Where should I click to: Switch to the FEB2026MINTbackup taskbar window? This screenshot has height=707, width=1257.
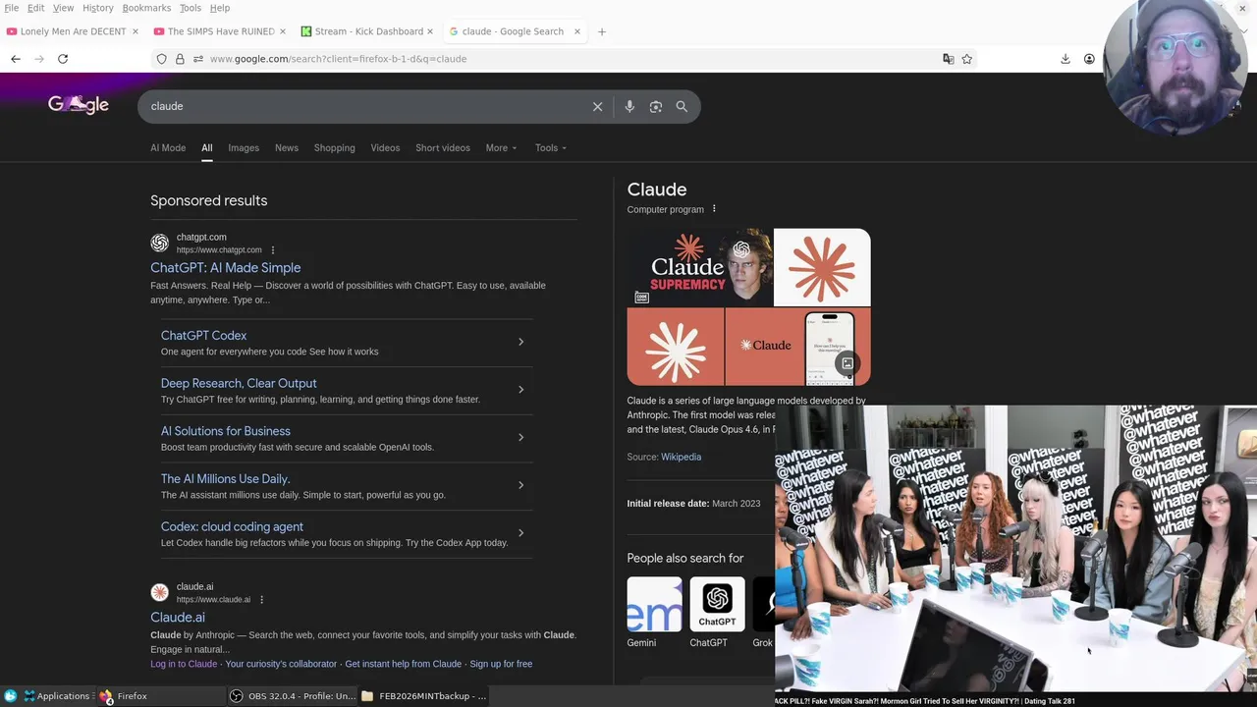click(423, 696)
